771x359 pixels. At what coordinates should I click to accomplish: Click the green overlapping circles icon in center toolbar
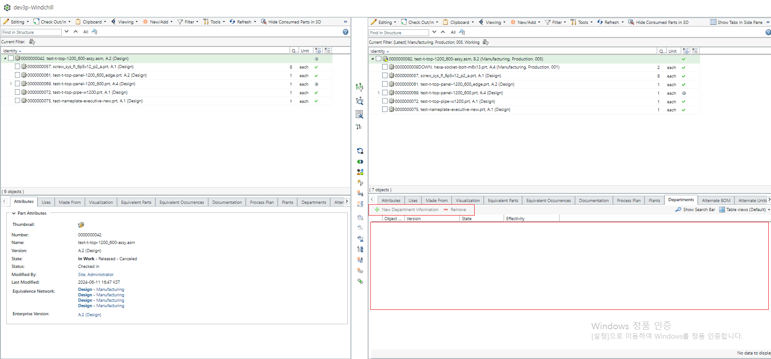pos(360,161)
